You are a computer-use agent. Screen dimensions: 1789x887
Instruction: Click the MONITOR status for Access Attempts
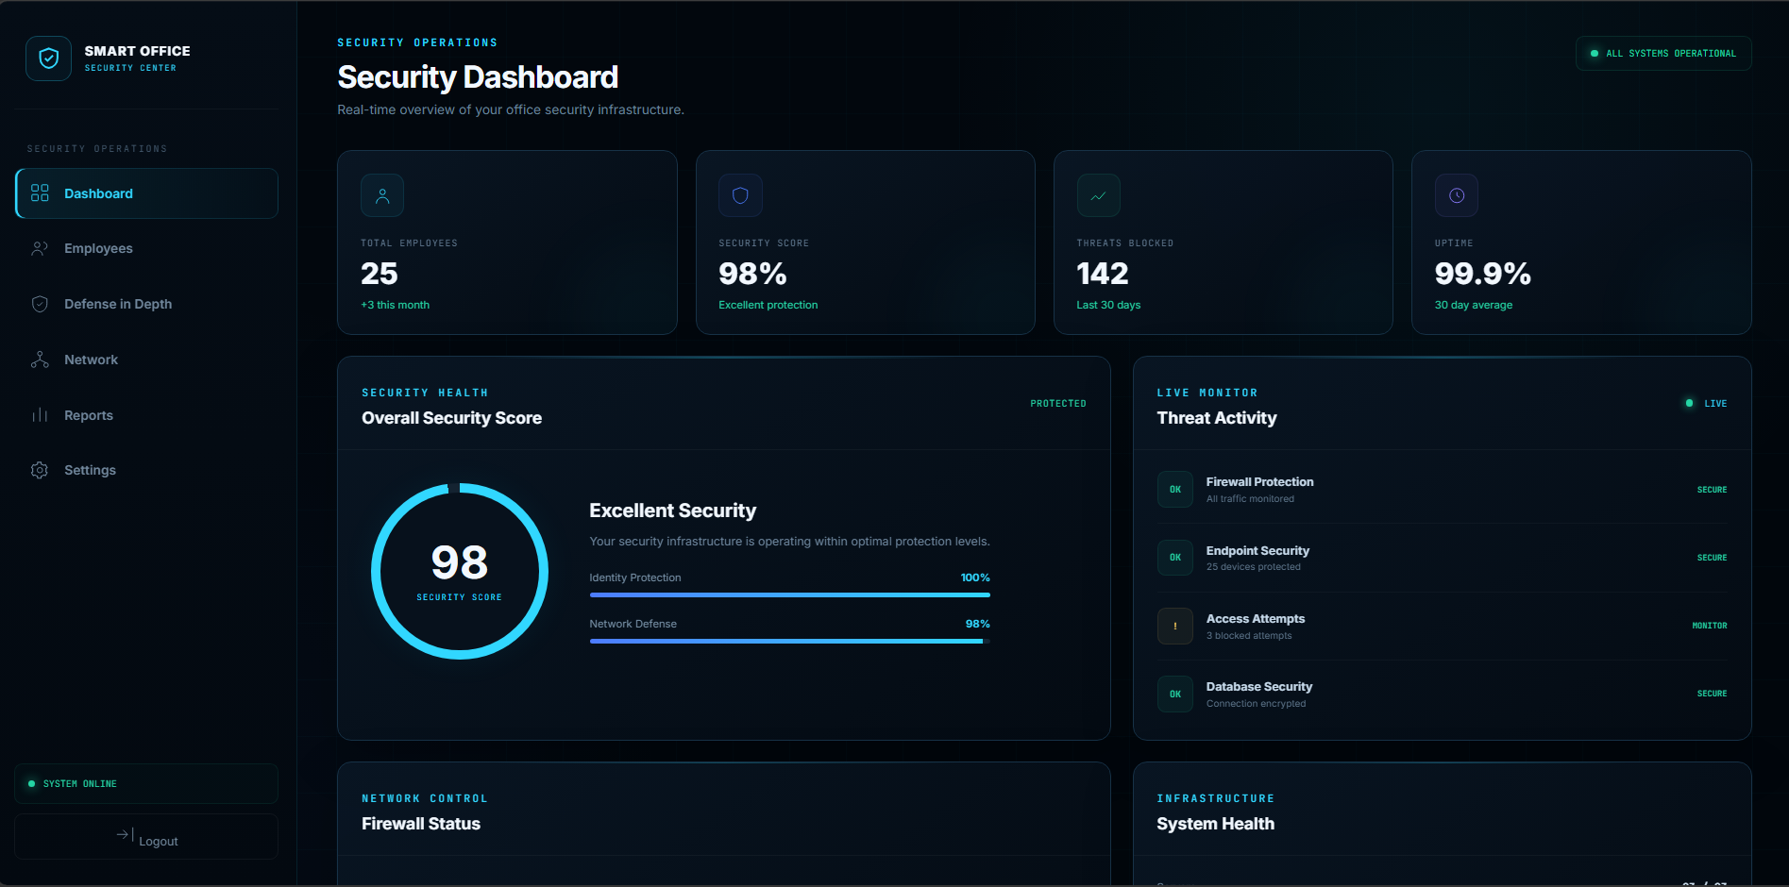1710,626
